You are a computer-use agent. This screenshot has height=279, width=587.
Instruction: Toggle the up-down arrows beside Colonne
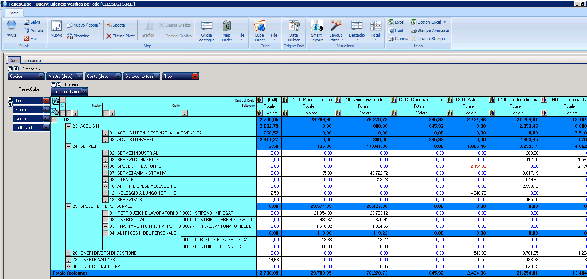(59, 85)
